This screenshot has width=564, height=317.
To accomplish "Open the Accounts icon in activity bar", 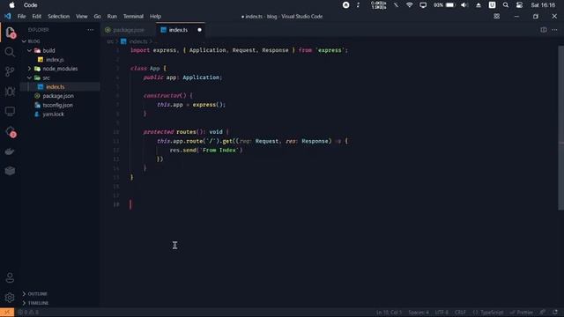I will tap(10, 277).
